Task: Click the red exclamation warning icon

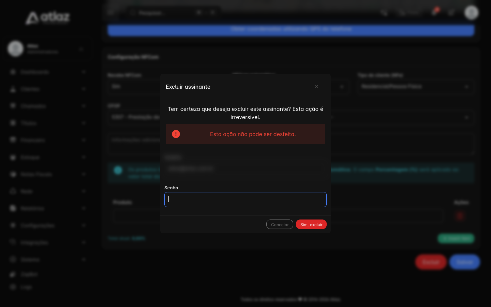Action: click(x=176, y=134)
